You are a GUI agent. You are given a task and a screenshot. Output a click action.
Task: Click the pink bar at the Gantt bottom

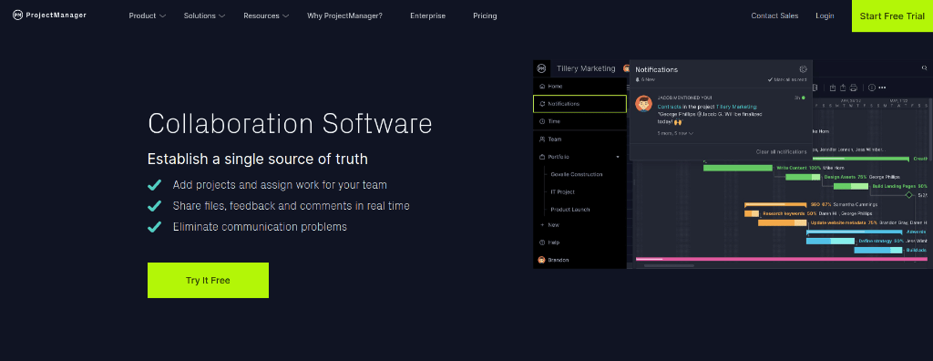click(x=781, y=259)
